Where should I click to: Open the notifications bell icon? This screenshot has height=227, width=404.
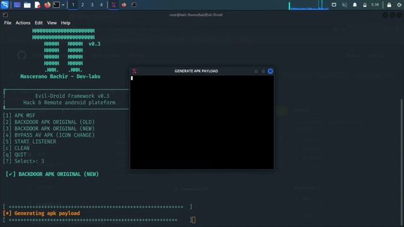tap(355, 5)
